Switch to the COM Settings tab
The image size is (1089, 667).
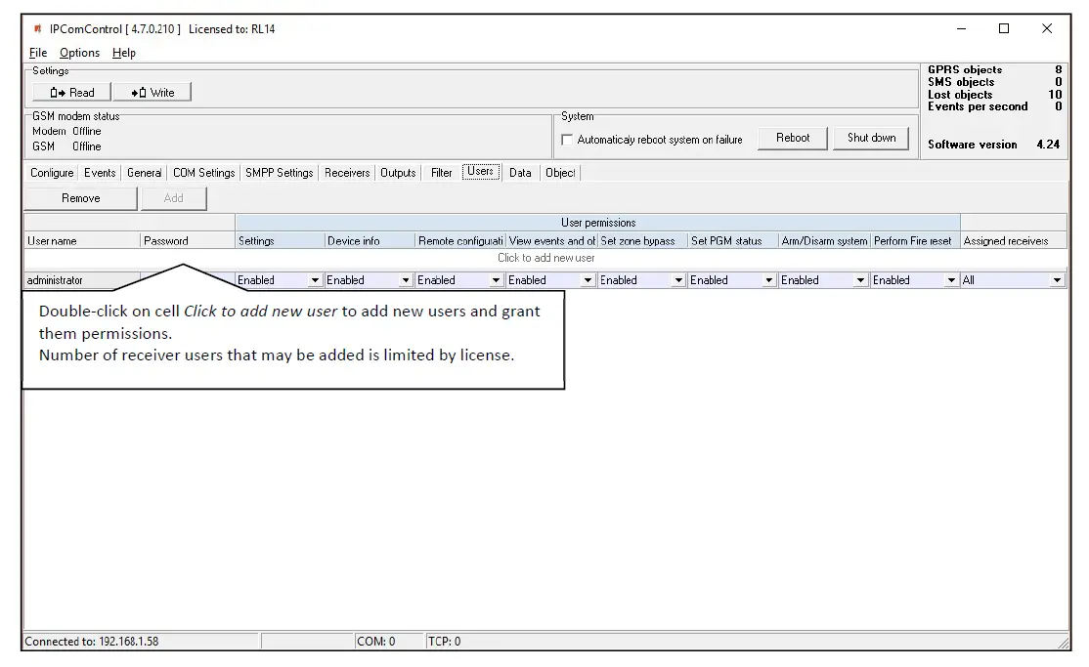(203, 173)
